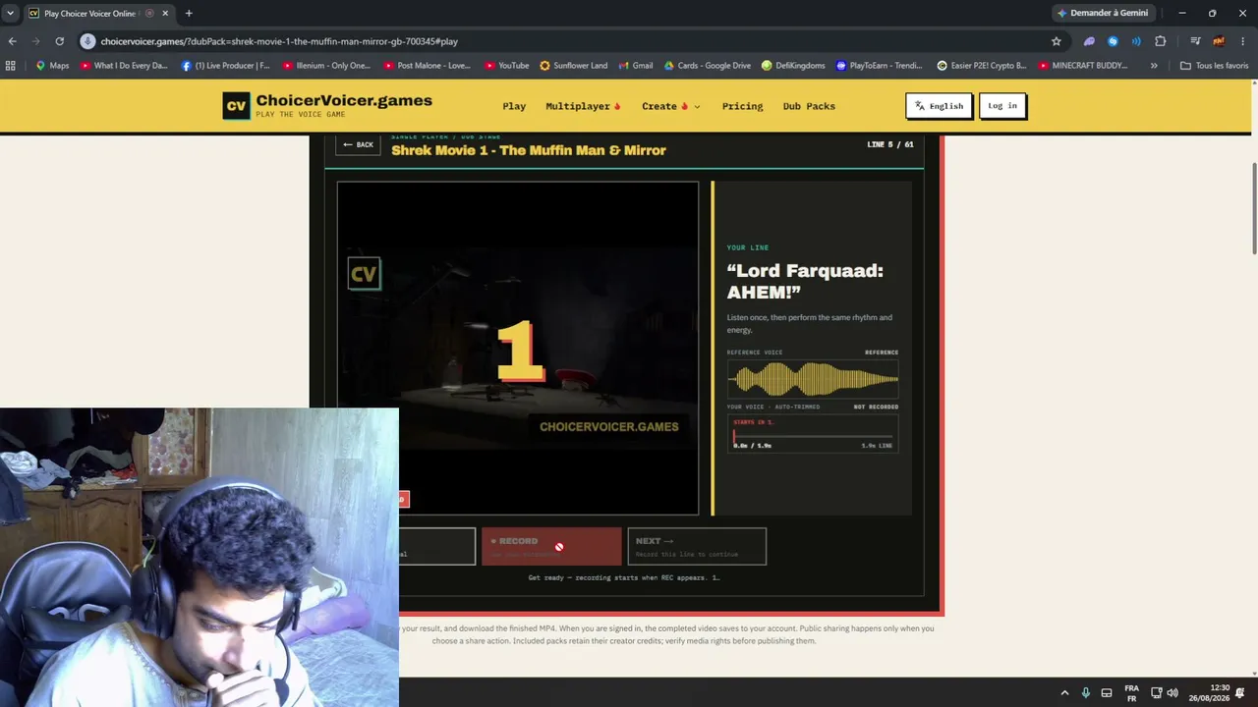Open the volume speaker icon in tray
1258x707 pixels.
(x=1172, y=693)
